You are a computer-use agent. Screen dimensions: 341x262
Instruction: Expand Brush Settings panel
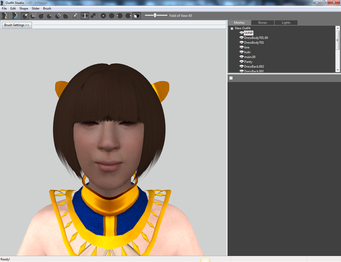pos(17,25)
